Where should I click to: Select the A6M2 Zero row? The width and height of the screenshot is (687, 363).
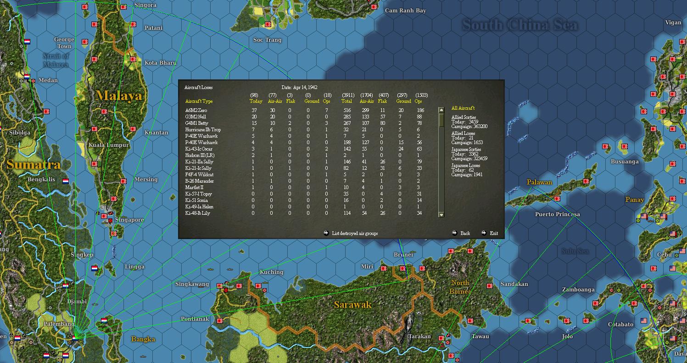[x=304, y=110]
